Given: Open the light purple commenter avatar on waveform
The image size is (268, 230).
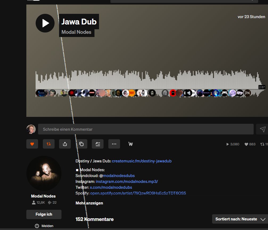Looking at the screenshot, I should tap(232, 93).
